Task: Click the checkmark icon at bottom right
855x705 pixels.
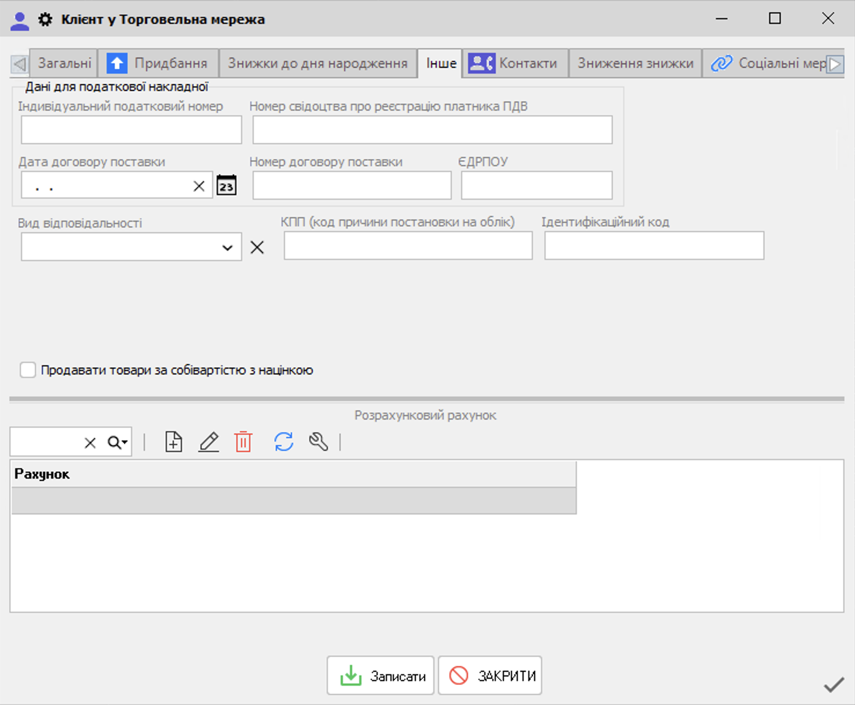Action: (x=834, y=685)
